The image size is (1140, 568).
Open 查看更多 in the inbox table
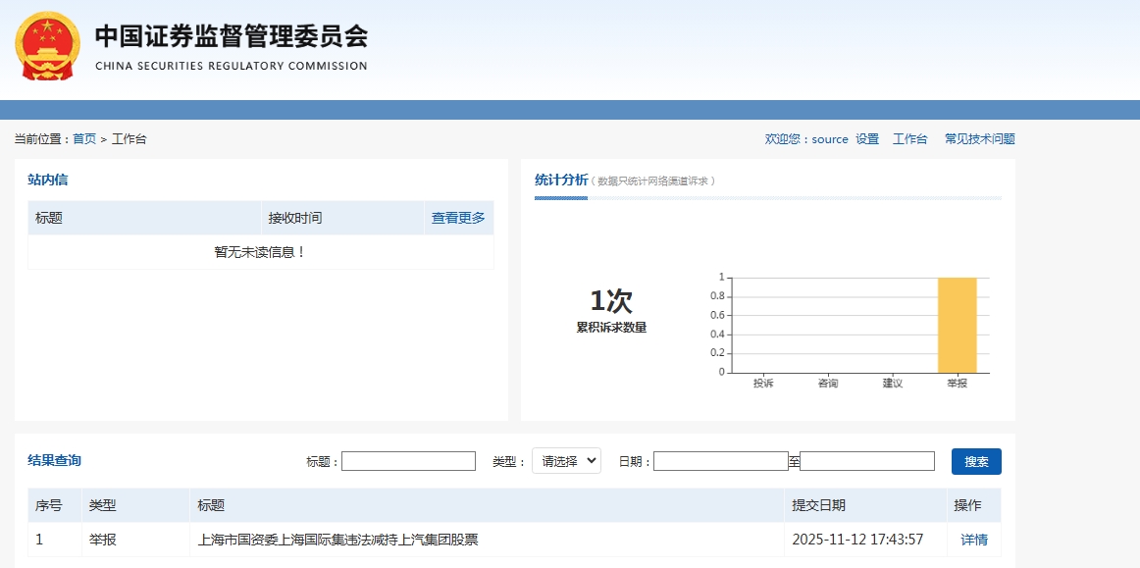tap(458, 218)
